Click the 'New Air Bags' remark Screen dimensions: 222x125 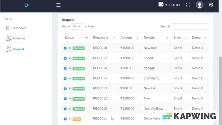point(153,109)
